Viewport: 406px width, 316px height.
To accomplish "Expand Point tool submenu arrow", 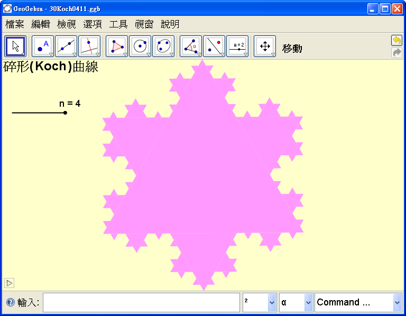I will pyautogui.click(x=51, y=54).
